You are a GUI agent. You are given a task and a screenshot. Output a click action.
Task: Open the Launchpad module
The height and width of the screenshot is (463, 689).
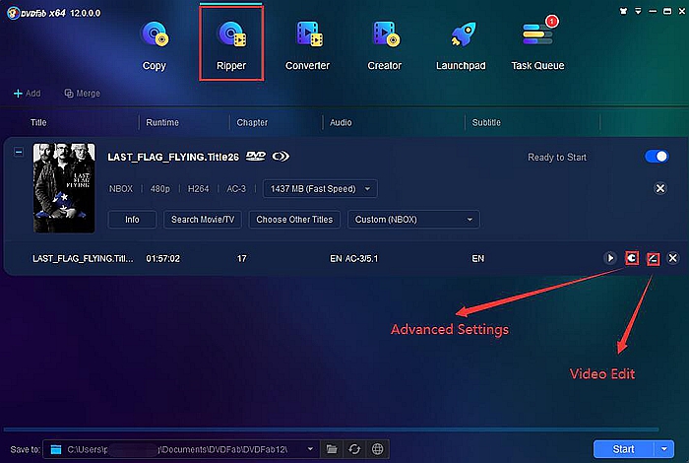461,46
